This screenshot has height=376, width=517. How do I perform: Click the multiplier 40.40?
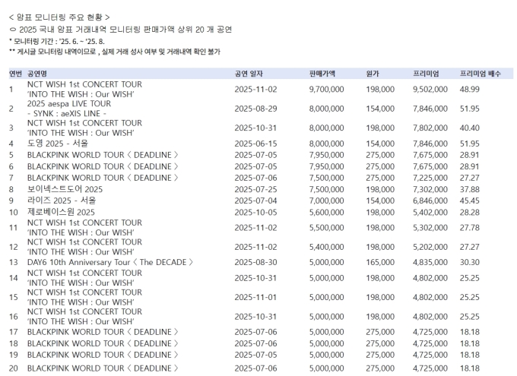(x=470, y=128)
